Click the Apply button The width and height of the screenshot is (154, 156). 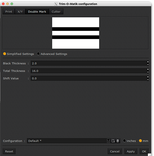pyautogui.click(x=131, y=151)
